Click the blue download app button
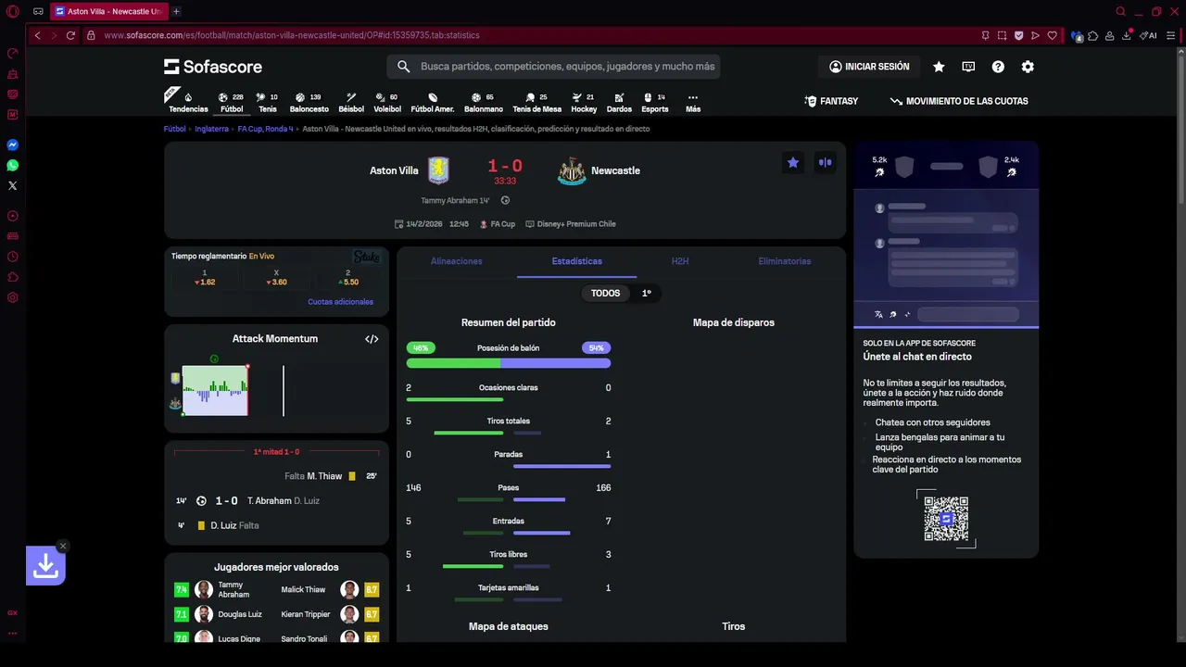The image size is (1186, 667). pos(45,565)
